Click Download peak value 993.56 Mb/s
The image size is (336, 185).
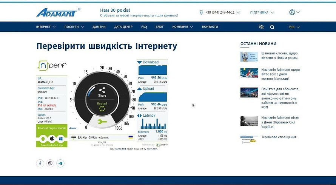coord(159,78)
